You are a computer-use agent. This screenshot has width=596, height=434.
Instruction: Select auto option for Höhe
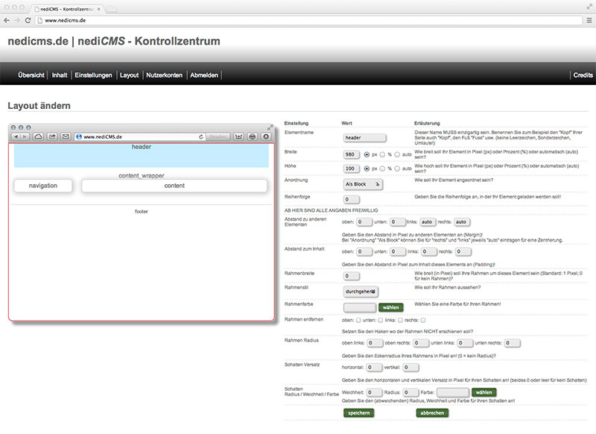point(397,169)
